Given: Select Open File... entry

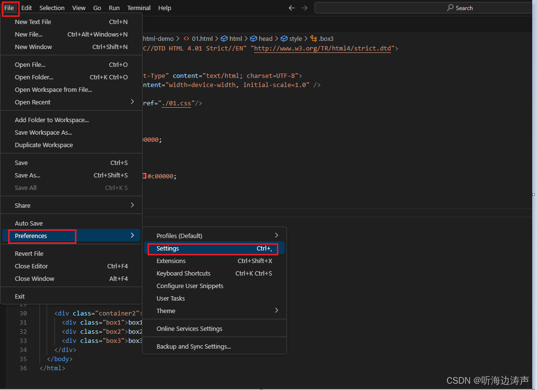Looking at the screenshot, I should tap(71, 65).
